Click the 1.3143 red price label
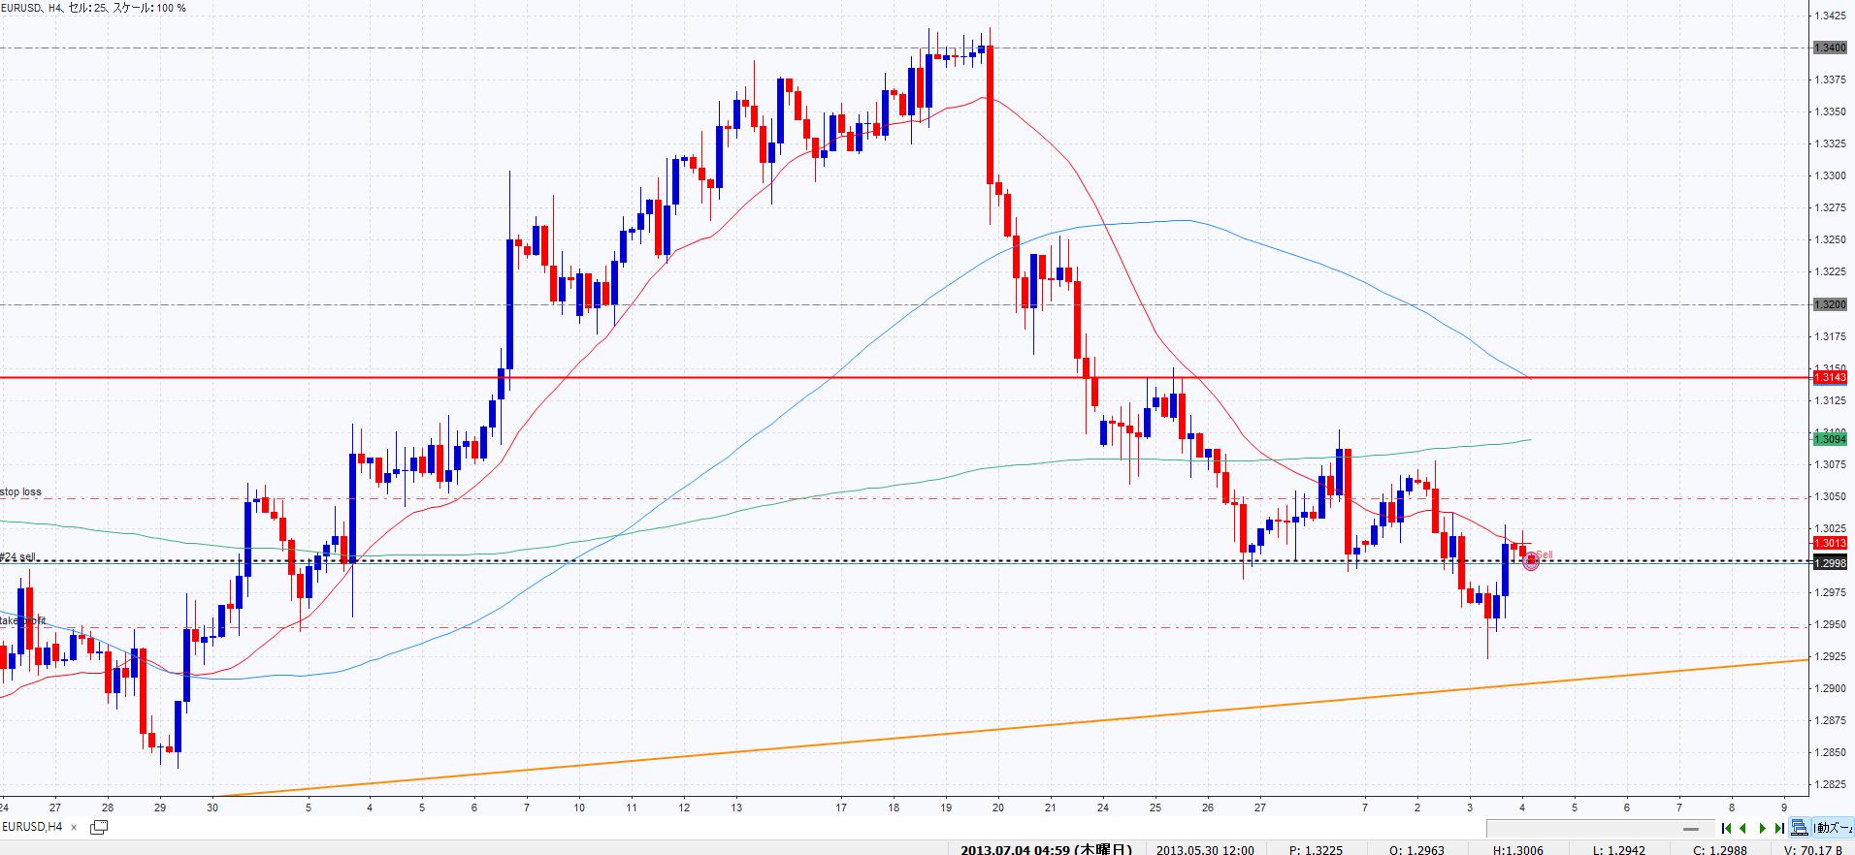 pos(1830,377)
